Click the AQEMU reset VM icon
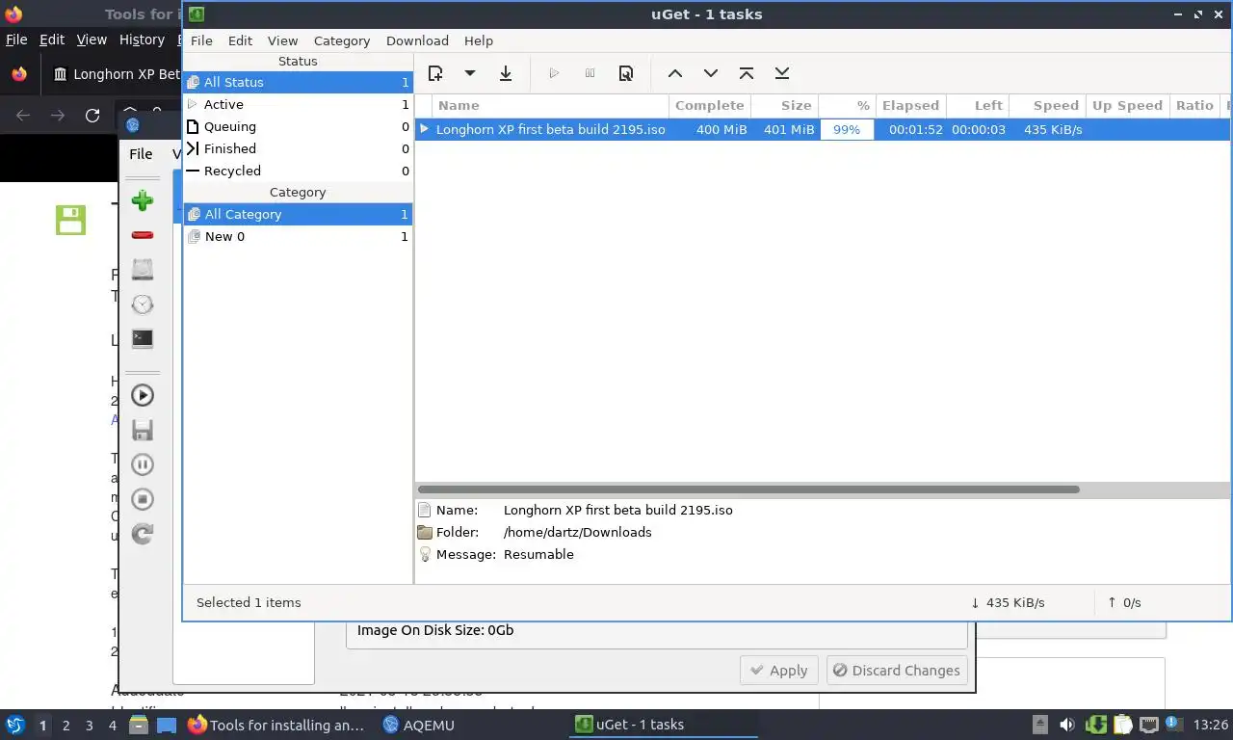Viewport: 1233px width, 740px height. [x=143, y=534]
